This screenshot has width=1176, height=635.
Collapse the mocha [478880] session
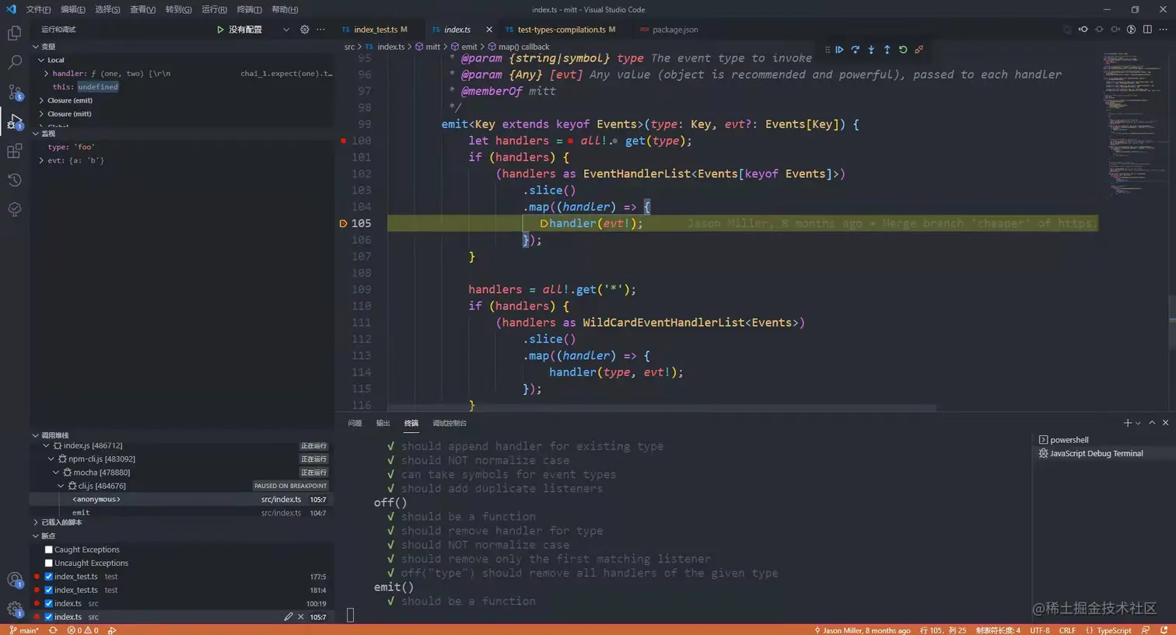click(56, 473)
